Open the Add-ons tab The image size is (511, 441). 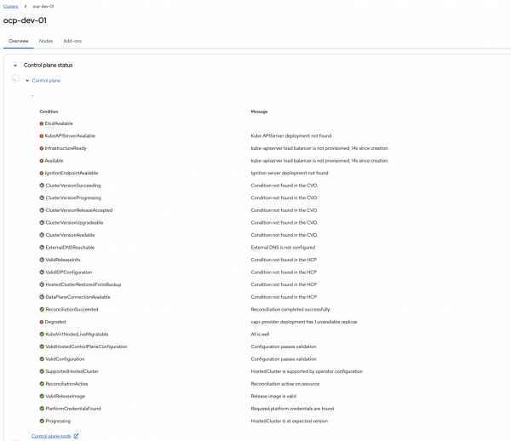click(72, 41)
